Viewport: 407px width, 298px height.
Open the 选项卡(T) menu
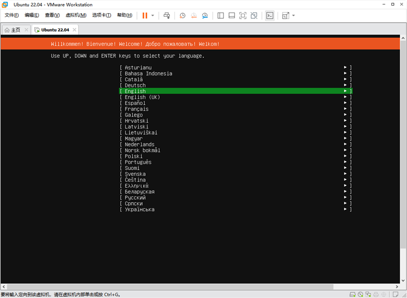coord(102,15)
